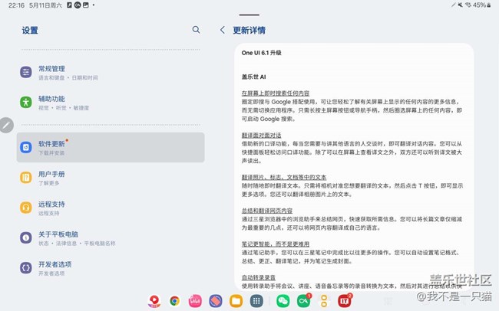
Task: Go back from 更新详情 page
Action: pyautogui.click(x=223, y=30)
